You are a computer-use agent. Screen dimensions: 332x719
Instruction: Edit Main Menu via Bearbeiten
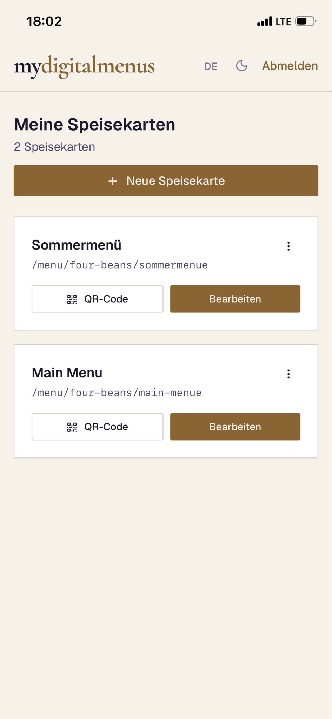tap(235, 427)
